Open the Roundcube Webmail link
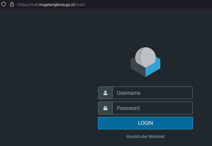212x146 pixels. click(145, 136)
